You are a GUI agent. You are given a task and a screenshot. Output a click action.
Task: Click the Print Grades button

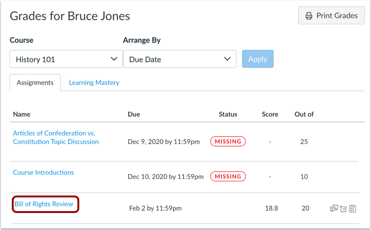tap(331, 16)
